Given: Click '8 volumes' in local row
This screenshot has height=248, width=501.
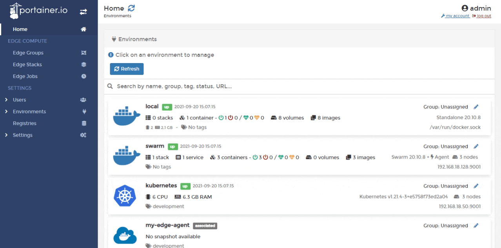Looking at the screenshot, I should point(291,118).
